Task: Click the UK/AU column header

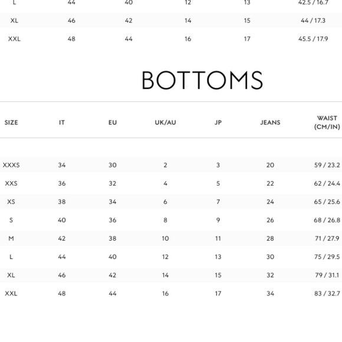Action: 165,123
